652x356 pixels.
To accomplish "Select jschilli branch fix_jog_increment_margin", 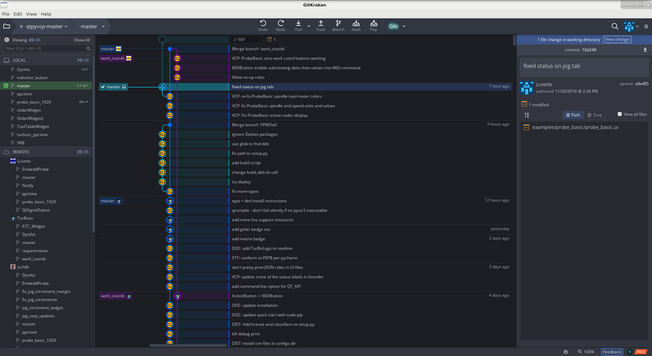I will tap(46, 291).
